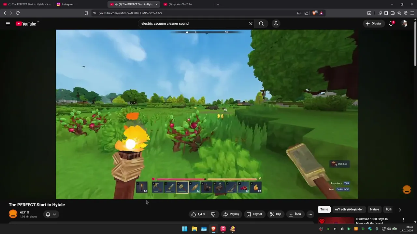The image size is (417, 234).
Task: Bookmark this page in address bar
Action: tap(86, 13)
